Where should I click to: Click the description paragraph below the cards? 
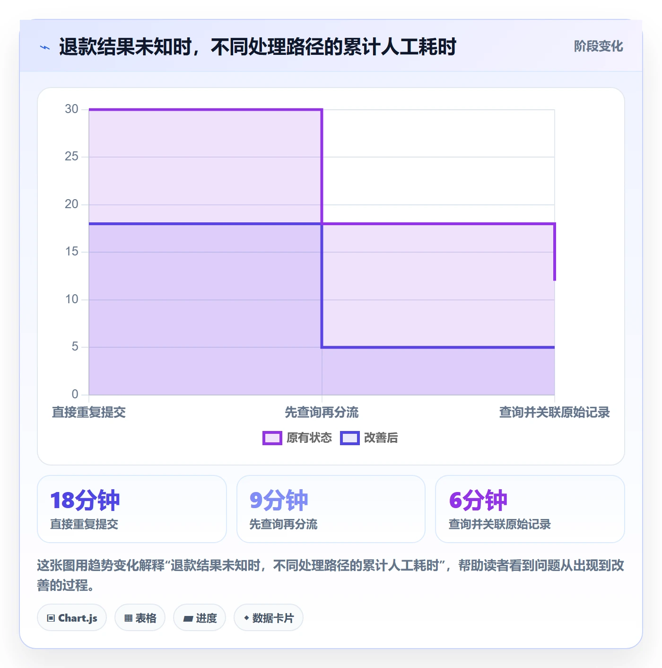point(331,575)
